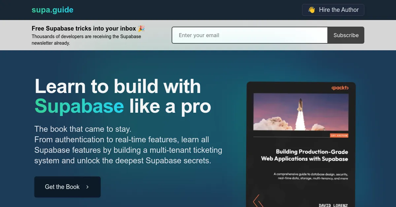
Task: Open the Supabase book cover image
Action: pos(301,145)
